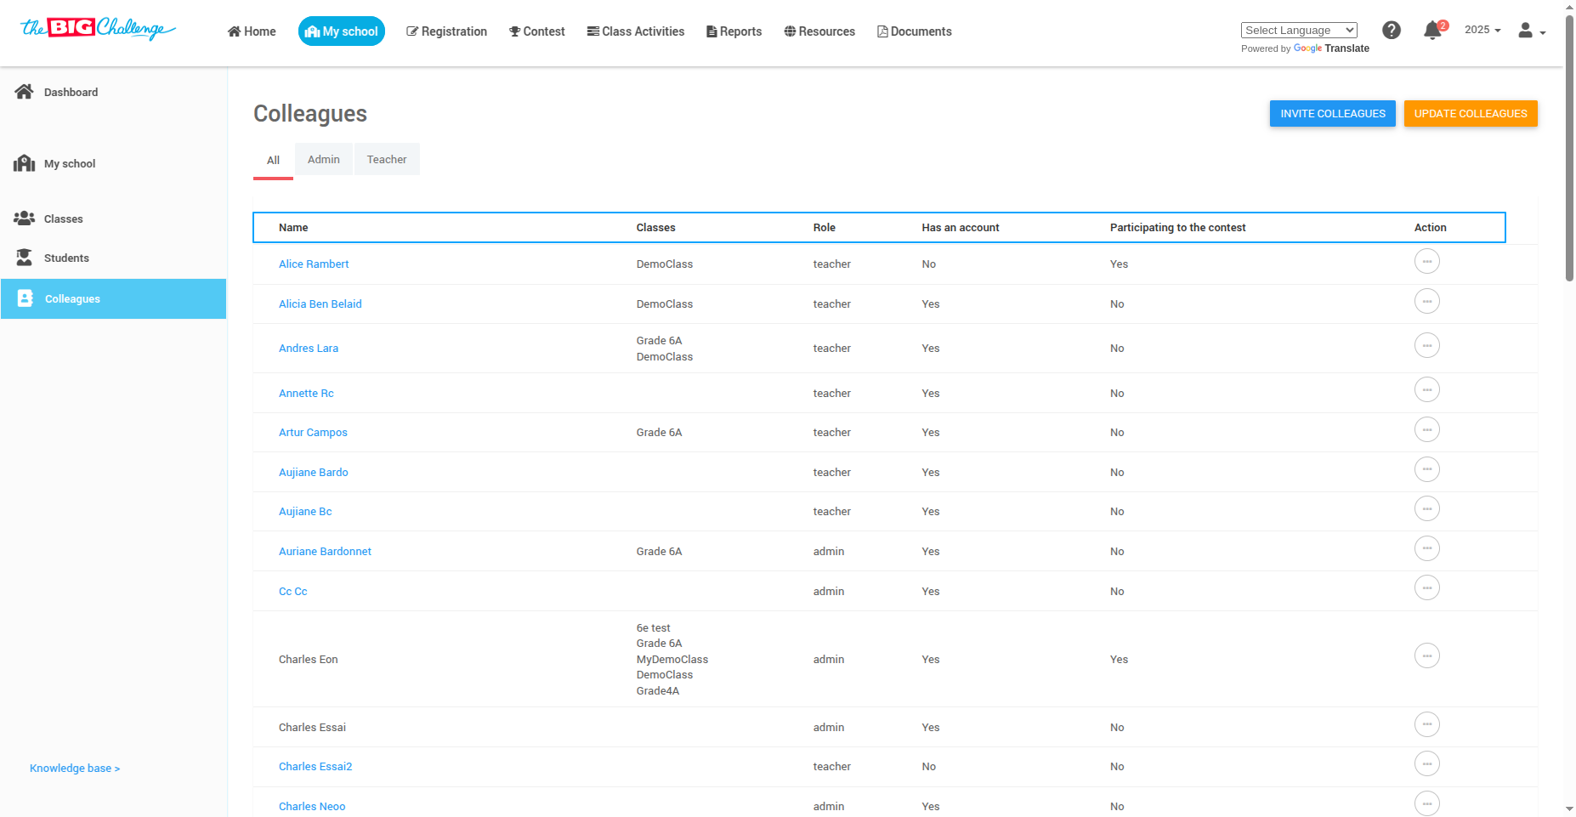Expand the Select Language dropdown
Viewport: 1576px width, 817px height.
[1298, 31]
